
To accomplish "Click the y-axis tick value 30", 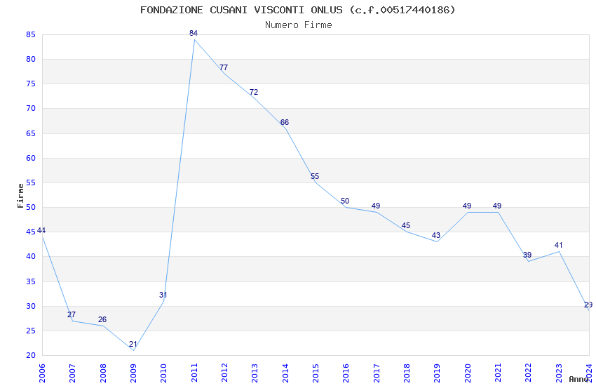I will (31, 306).
